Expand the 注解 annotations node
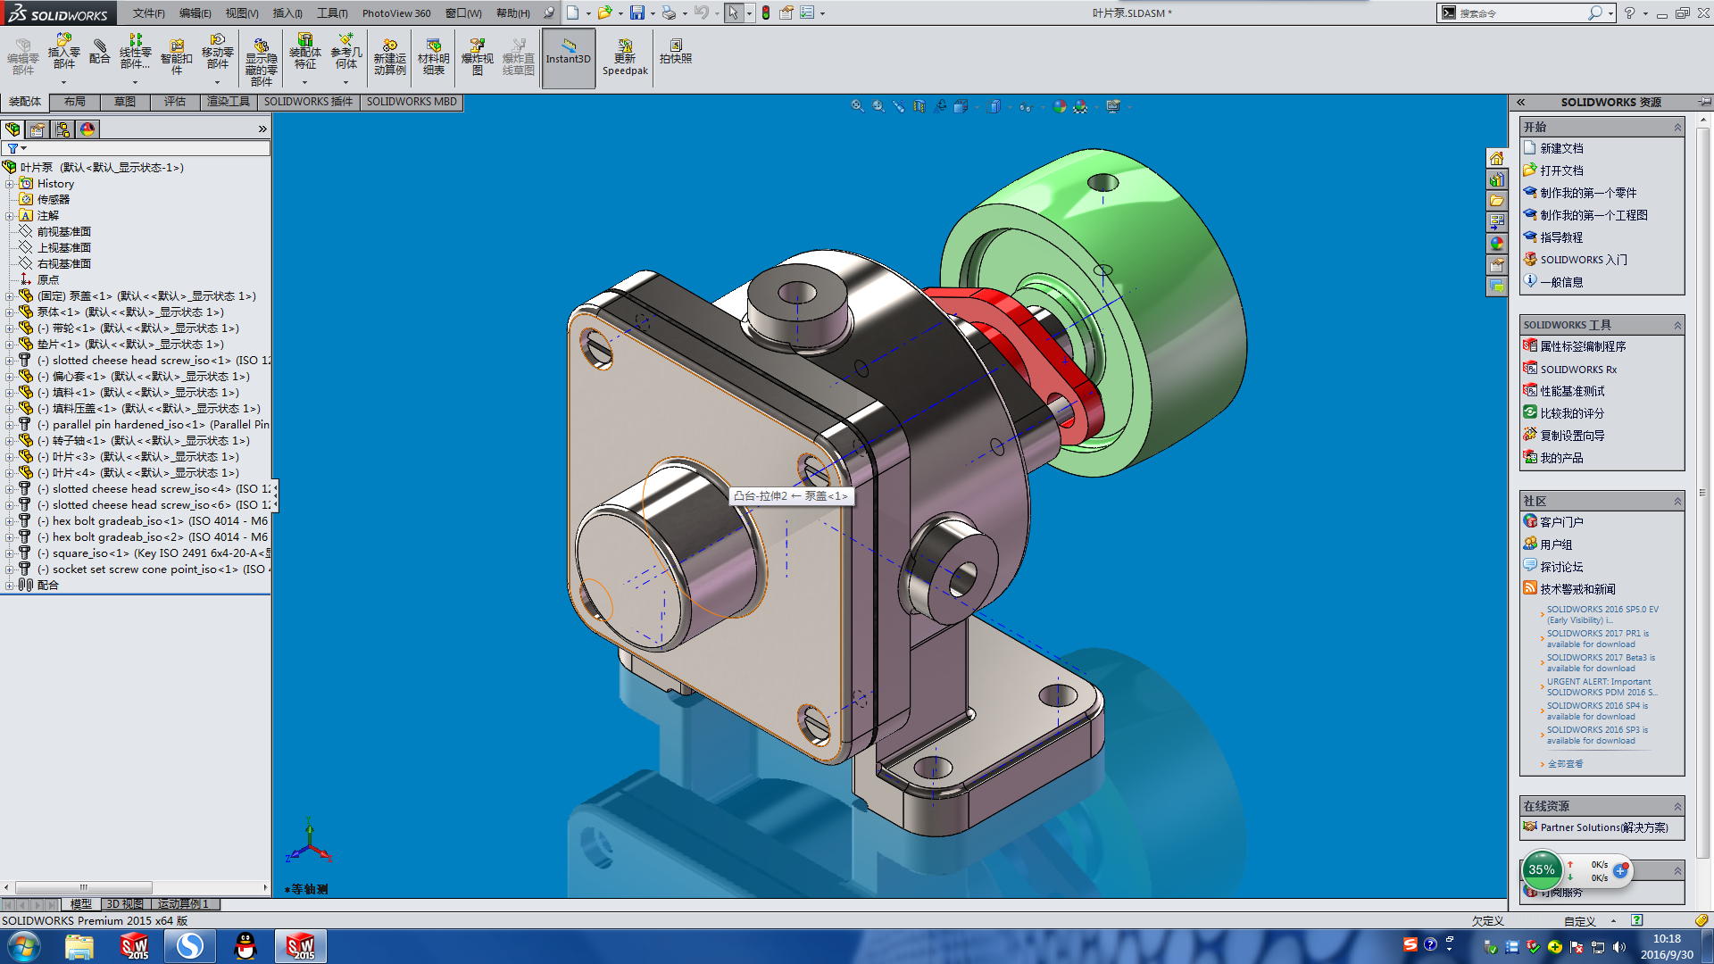 [9, 215]
